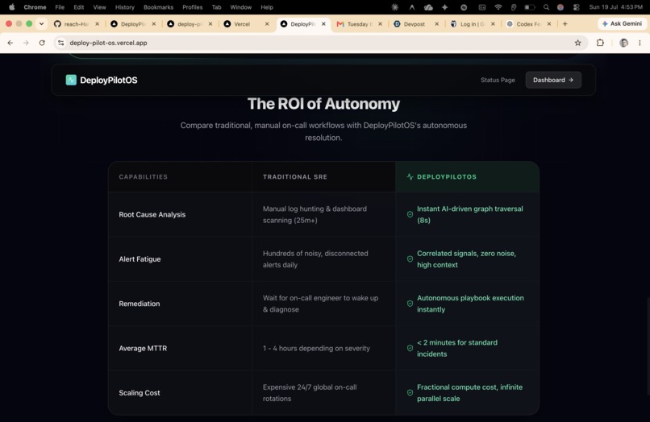650x422 pixels.
Task: Click the battery icon in menu bar
Action: click(529, 7)
